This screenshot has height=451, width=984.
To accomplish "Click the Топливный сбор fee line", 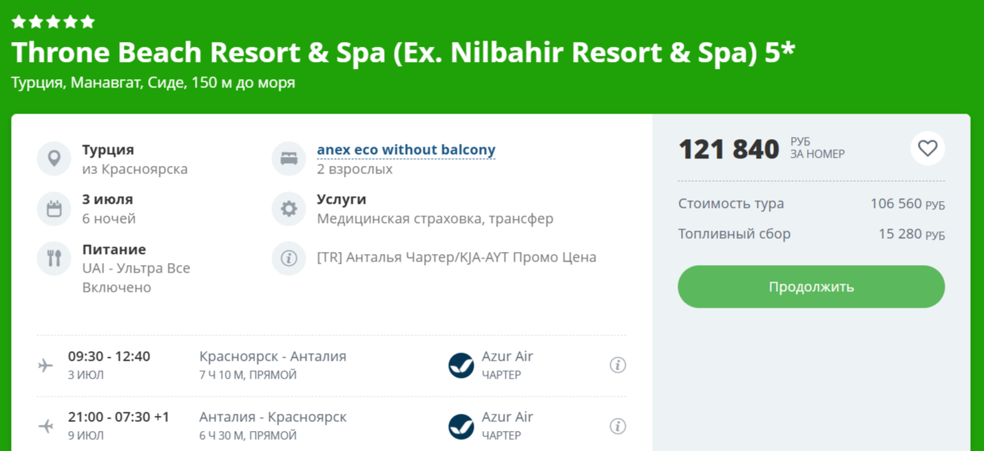I will (x=810, y=234).
